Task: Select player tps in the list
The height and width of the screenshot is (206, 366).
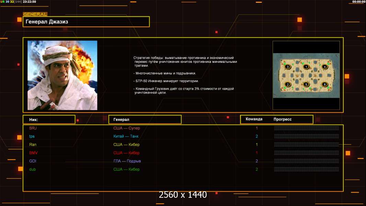Action: [32, 136]
